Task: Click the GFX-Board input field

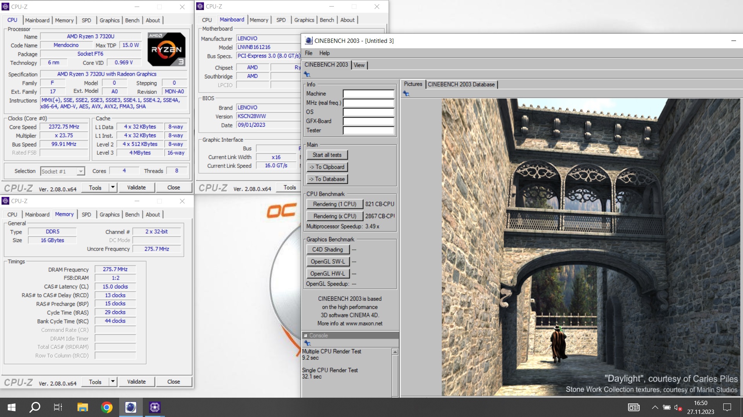Action: [x=368, y=121]
